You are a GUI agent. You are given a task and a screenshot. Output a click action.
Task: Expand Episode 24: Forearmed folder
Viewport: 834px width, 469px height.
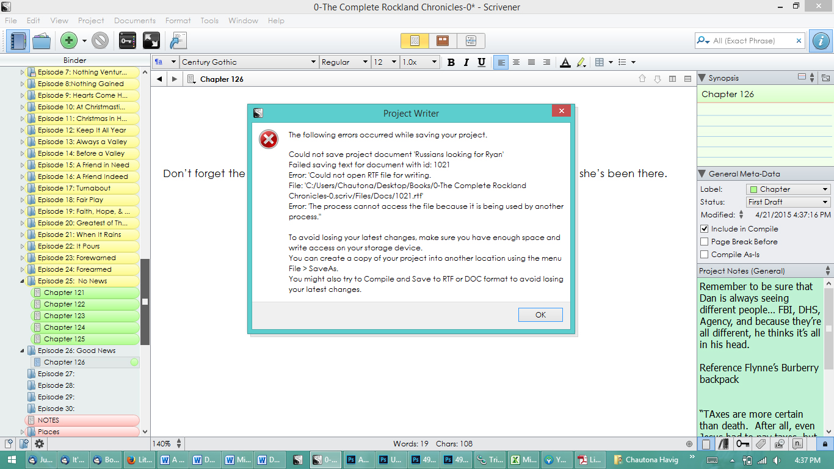(23, 270)
